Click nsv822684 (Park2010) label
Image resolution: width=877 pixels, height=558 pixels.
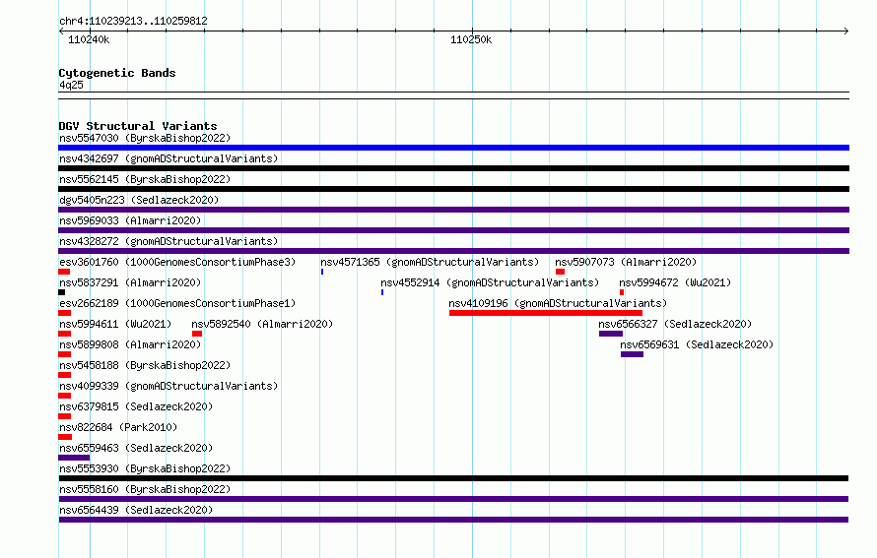coord(118,427)
